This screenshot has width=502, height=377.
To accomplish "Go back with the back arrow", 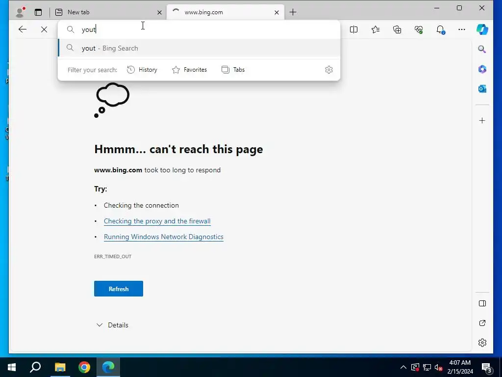I will [23, 29].
